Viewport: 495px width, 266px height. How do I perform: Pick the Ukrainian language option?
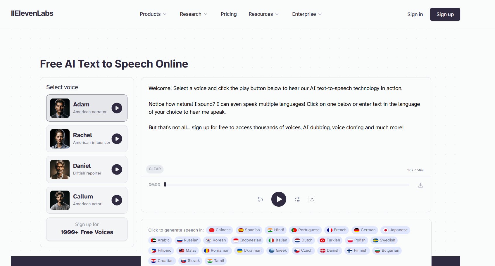click(249, 251)
